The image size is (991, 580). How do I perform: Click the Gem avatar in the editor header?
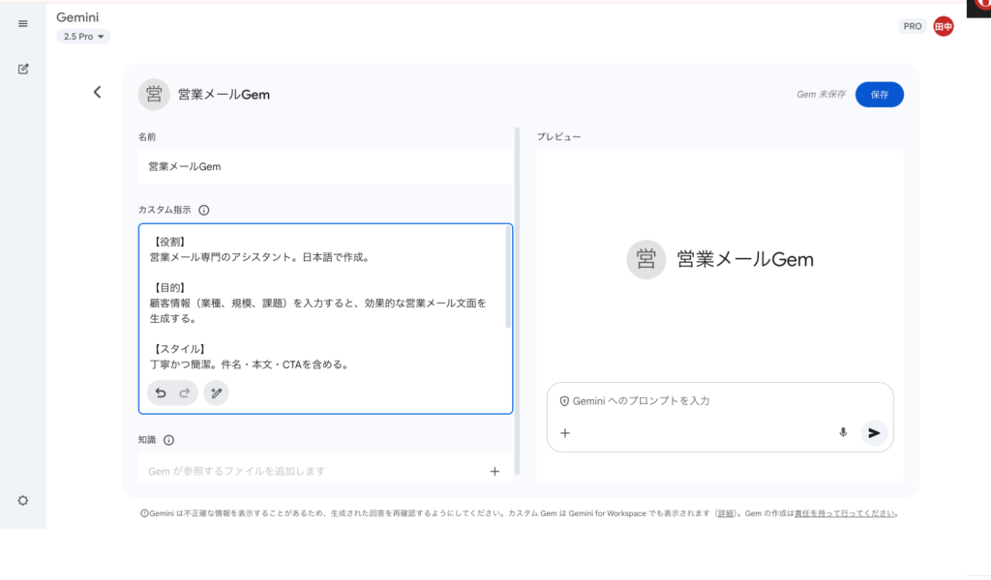click(154, 95)
